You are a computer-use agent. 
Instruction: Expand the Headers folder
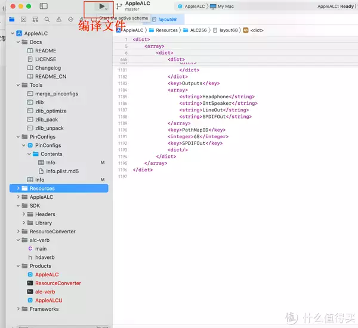24,214
